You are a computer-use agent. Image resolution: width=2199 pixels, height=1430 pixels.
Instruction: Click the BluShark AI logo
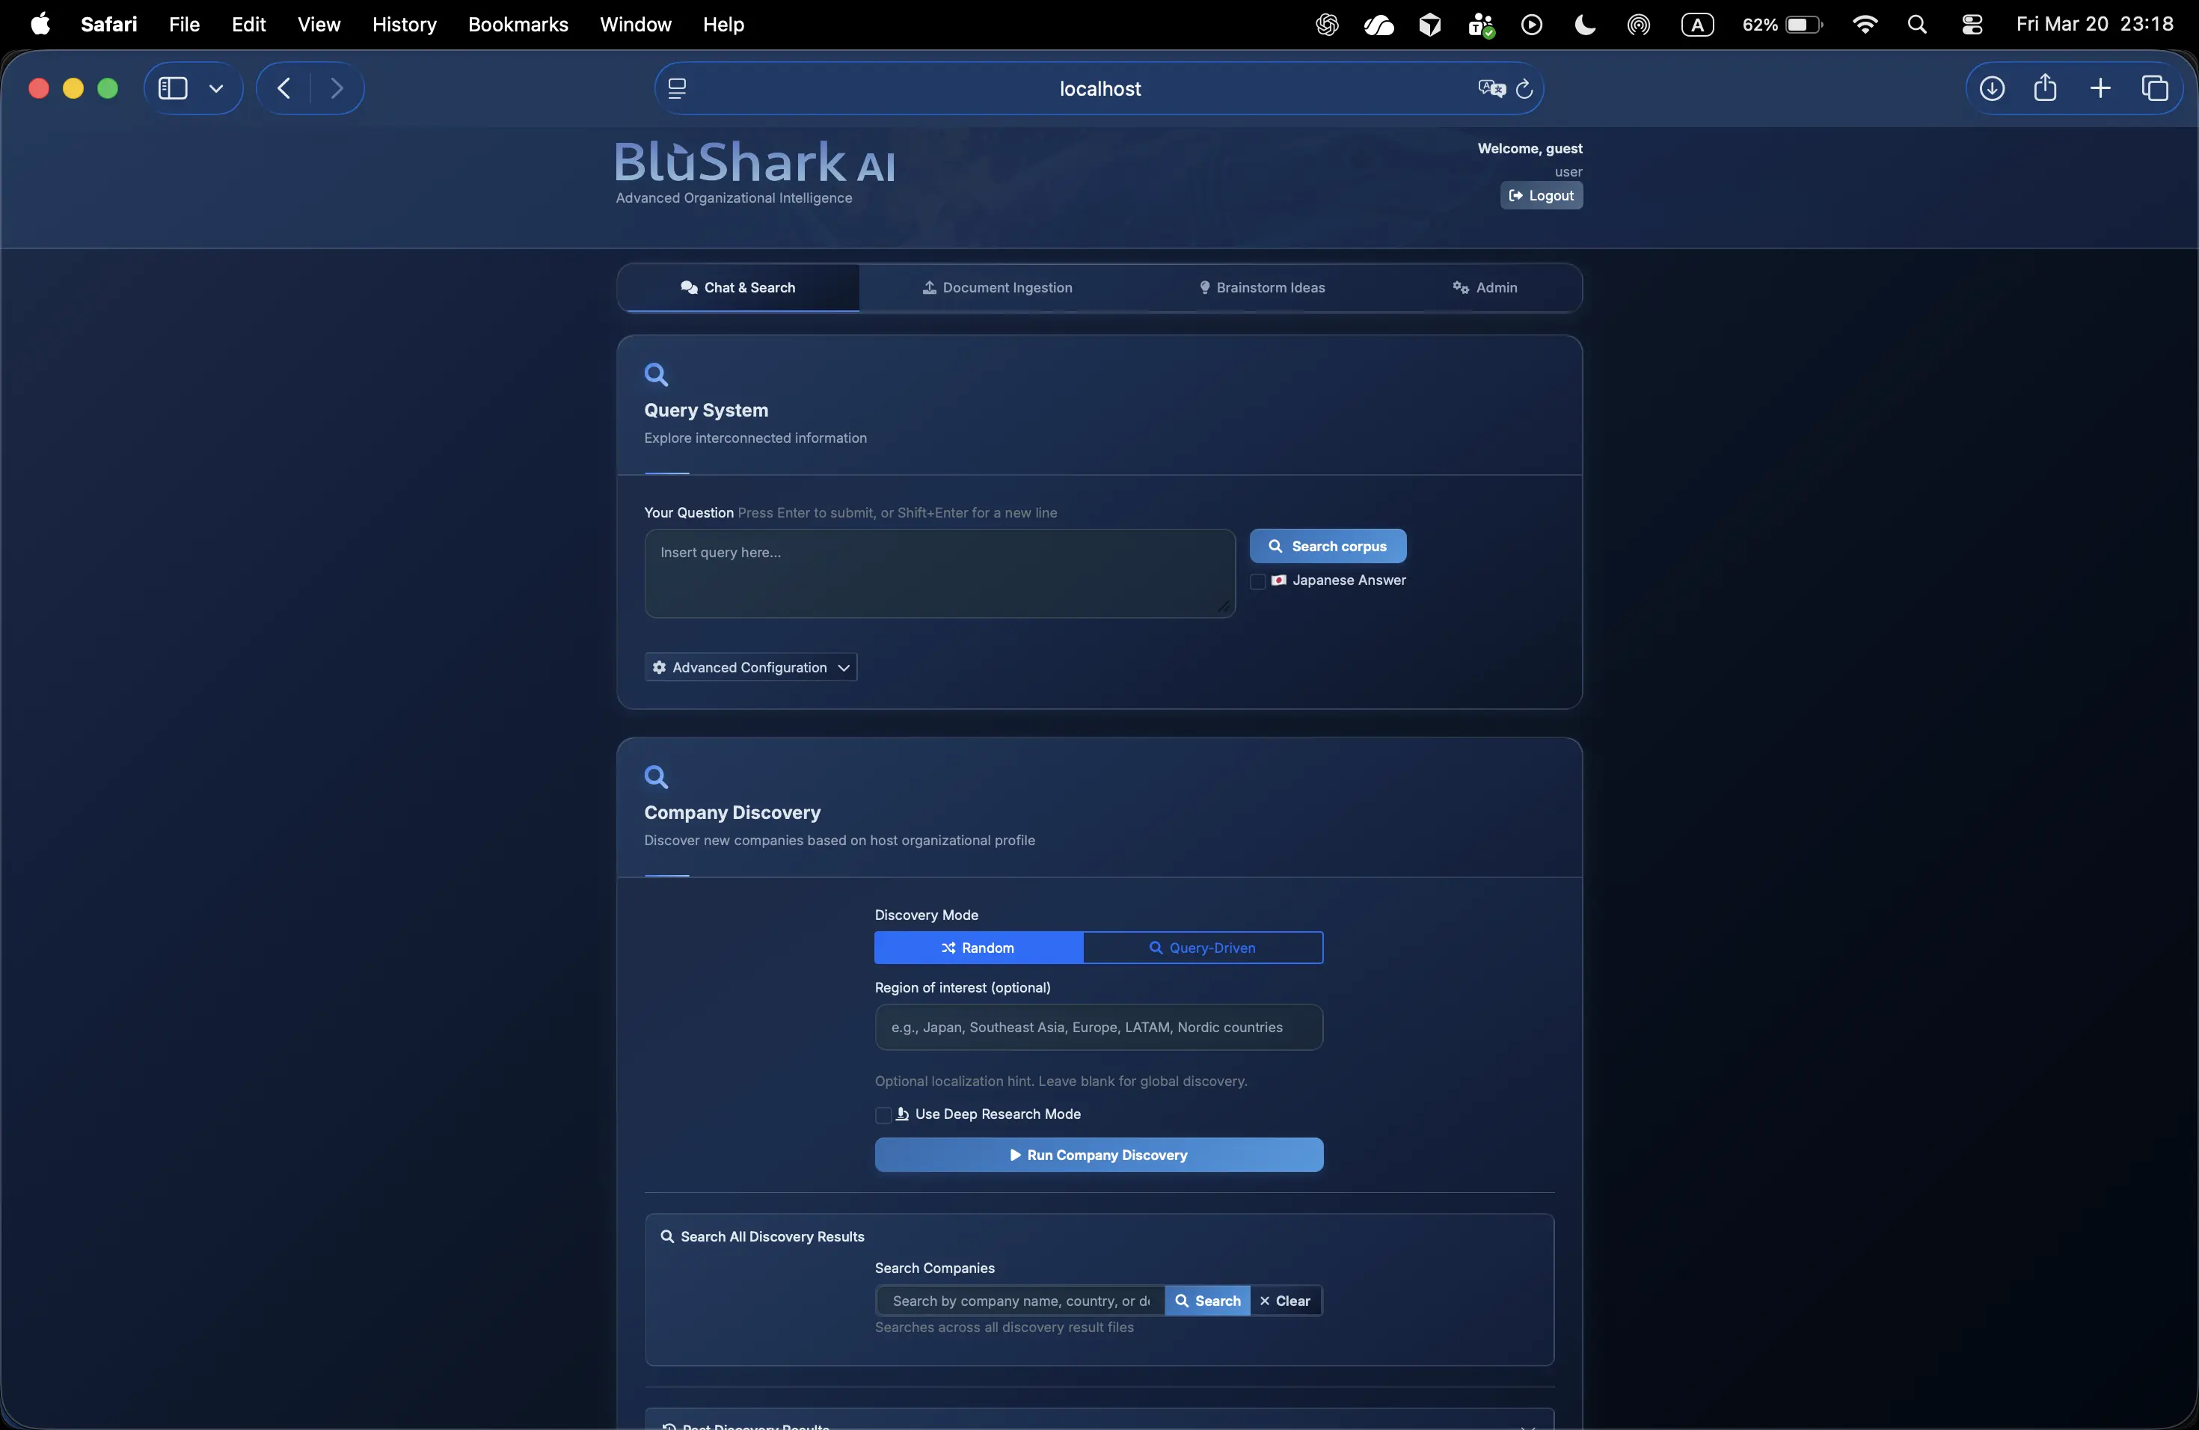coord(755,162)
